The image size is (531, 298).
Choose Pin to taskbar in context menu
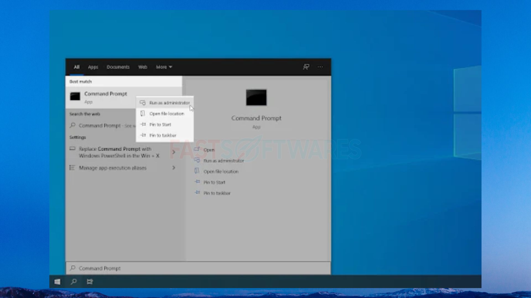(165, 135)
